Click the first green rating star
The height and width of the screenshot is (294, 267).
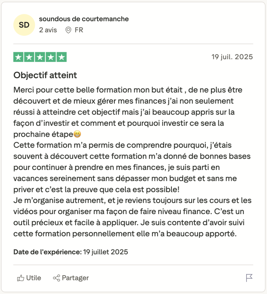pos(18,57)
